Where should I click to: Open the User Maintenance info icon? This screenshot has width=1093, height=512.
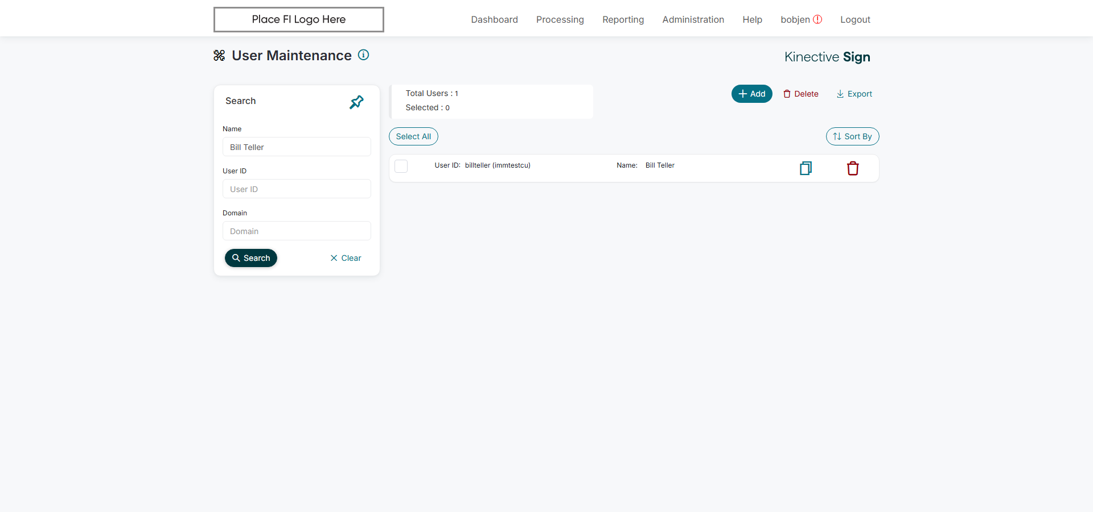(363, 55)
